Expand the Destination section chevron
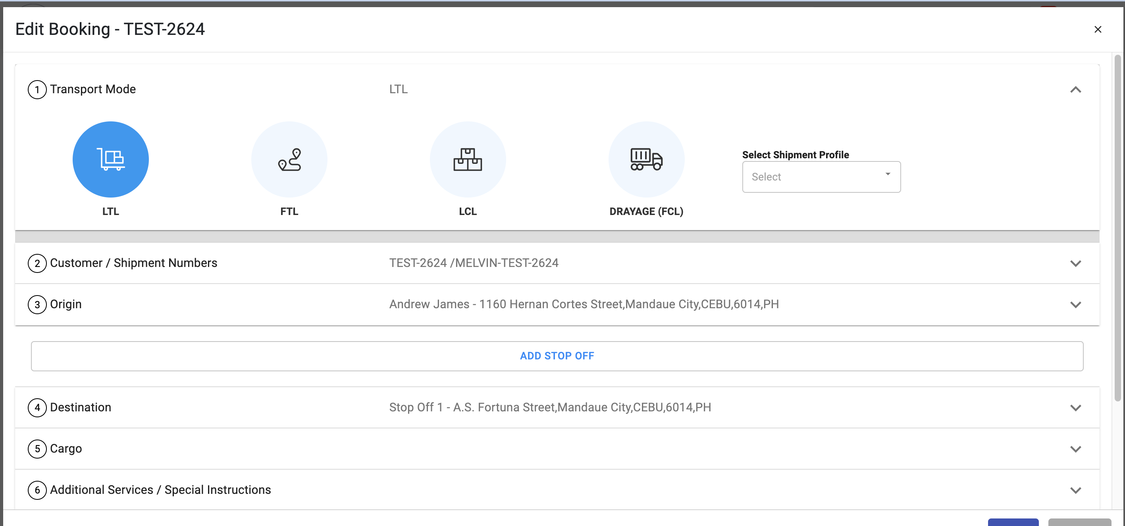The height and width of the screenshot is (526, 1125). tap(1076, 408)
